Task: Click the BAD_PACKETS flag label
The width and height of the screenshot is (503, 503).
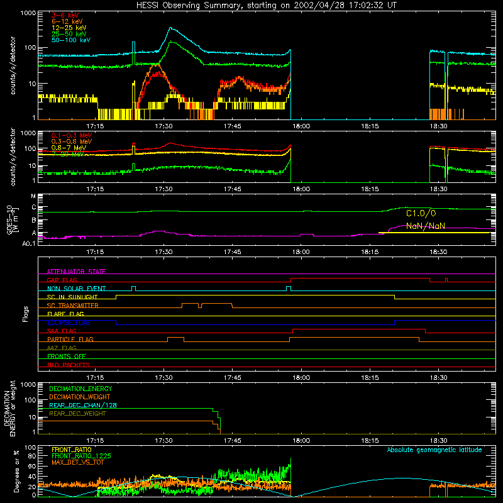Action: coord(69,365)
